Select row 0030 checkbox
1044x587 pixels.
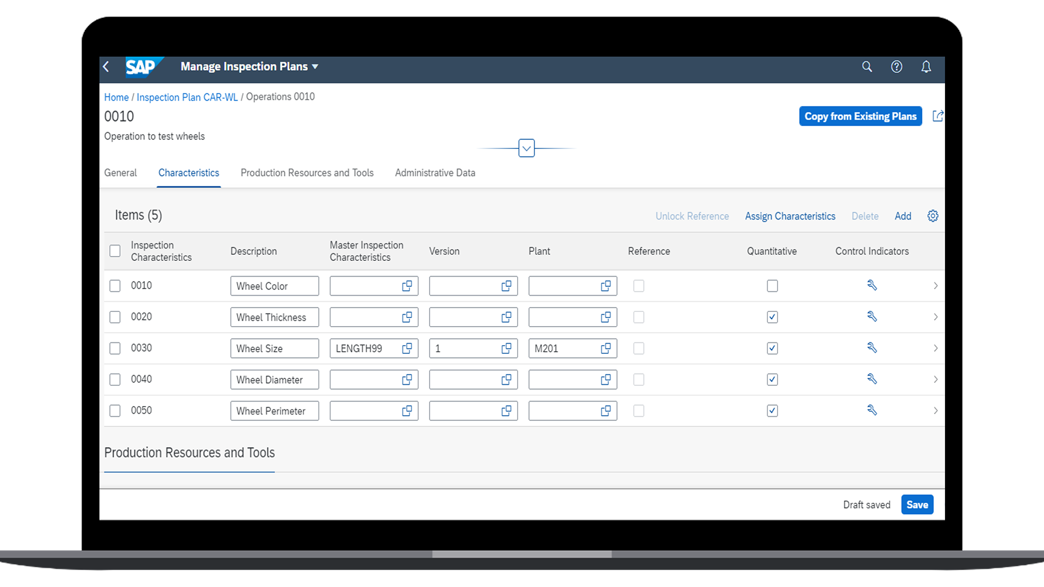(115, 348)
